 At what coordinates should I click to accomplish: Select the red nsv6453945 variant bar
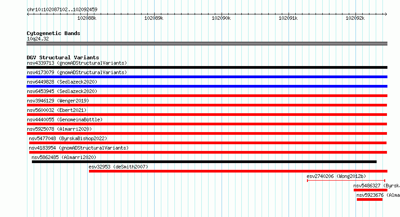tap(207, 96)
